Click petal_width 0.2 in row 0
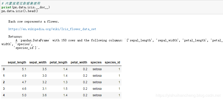Viewport: 223px width, 100px height. [85, 69]
